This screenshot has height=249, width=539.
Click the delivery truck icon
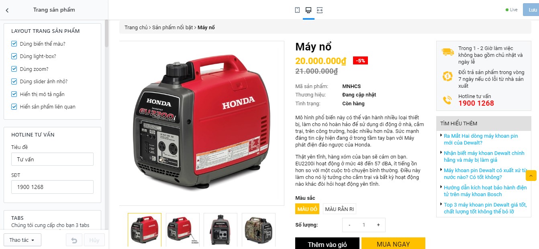tap(447, 52)
